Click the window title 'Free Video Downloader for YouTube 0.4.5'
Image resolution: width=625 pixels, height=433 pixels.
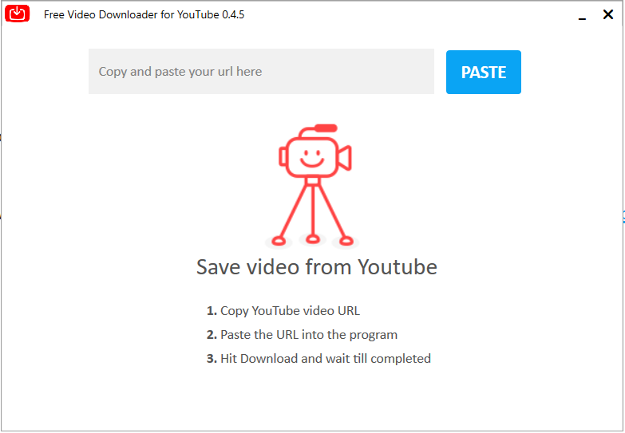pyautogui.click(x=144, y=14)
